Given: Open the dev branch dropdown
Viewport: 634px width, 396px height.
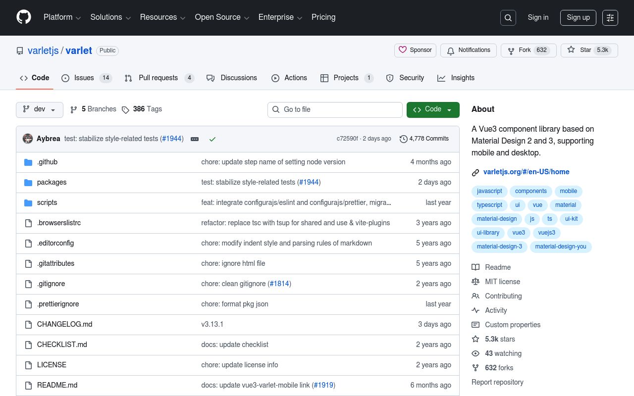Looking at the screenshot, I should coord(40,109).
